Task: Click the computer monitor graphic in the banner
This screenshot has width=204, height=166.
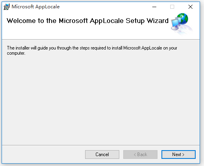Action: pos(176,24)
